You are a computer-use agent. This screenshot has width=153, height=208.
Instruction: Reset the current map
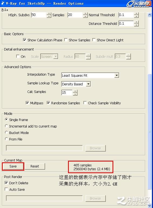pos(35,166)
